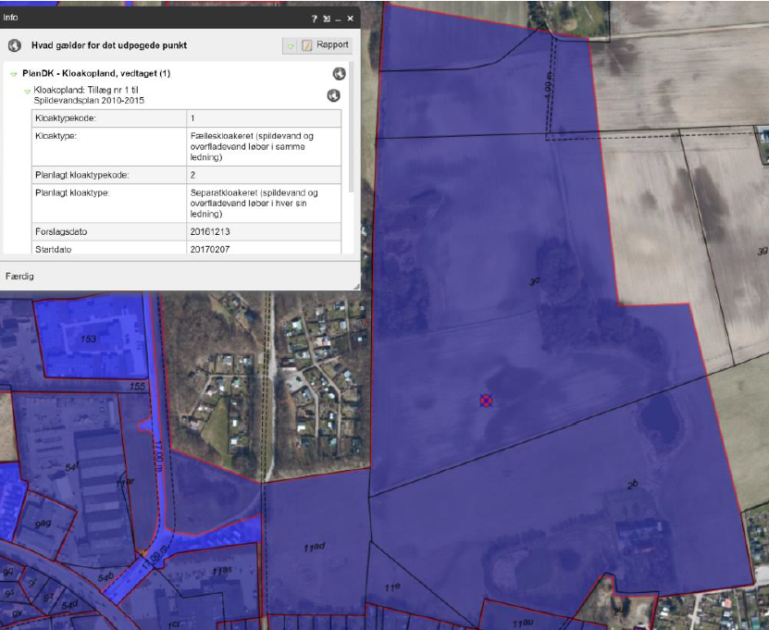Click the Fælleskloakeret Kloaktype value cell
Screen dimensions: 769x630
263,146
